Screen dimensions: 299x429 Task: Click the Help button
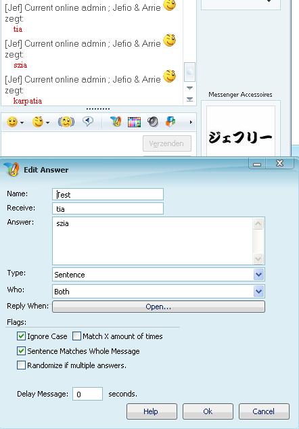[152, 411]
